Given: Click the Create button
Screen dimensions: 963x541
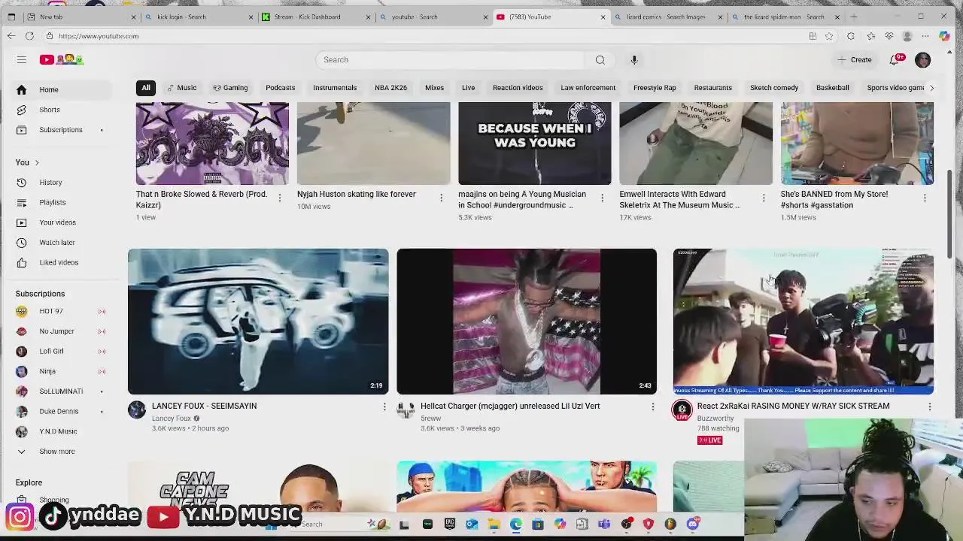Looking at the screenshot, I should [x=855, y=59].
